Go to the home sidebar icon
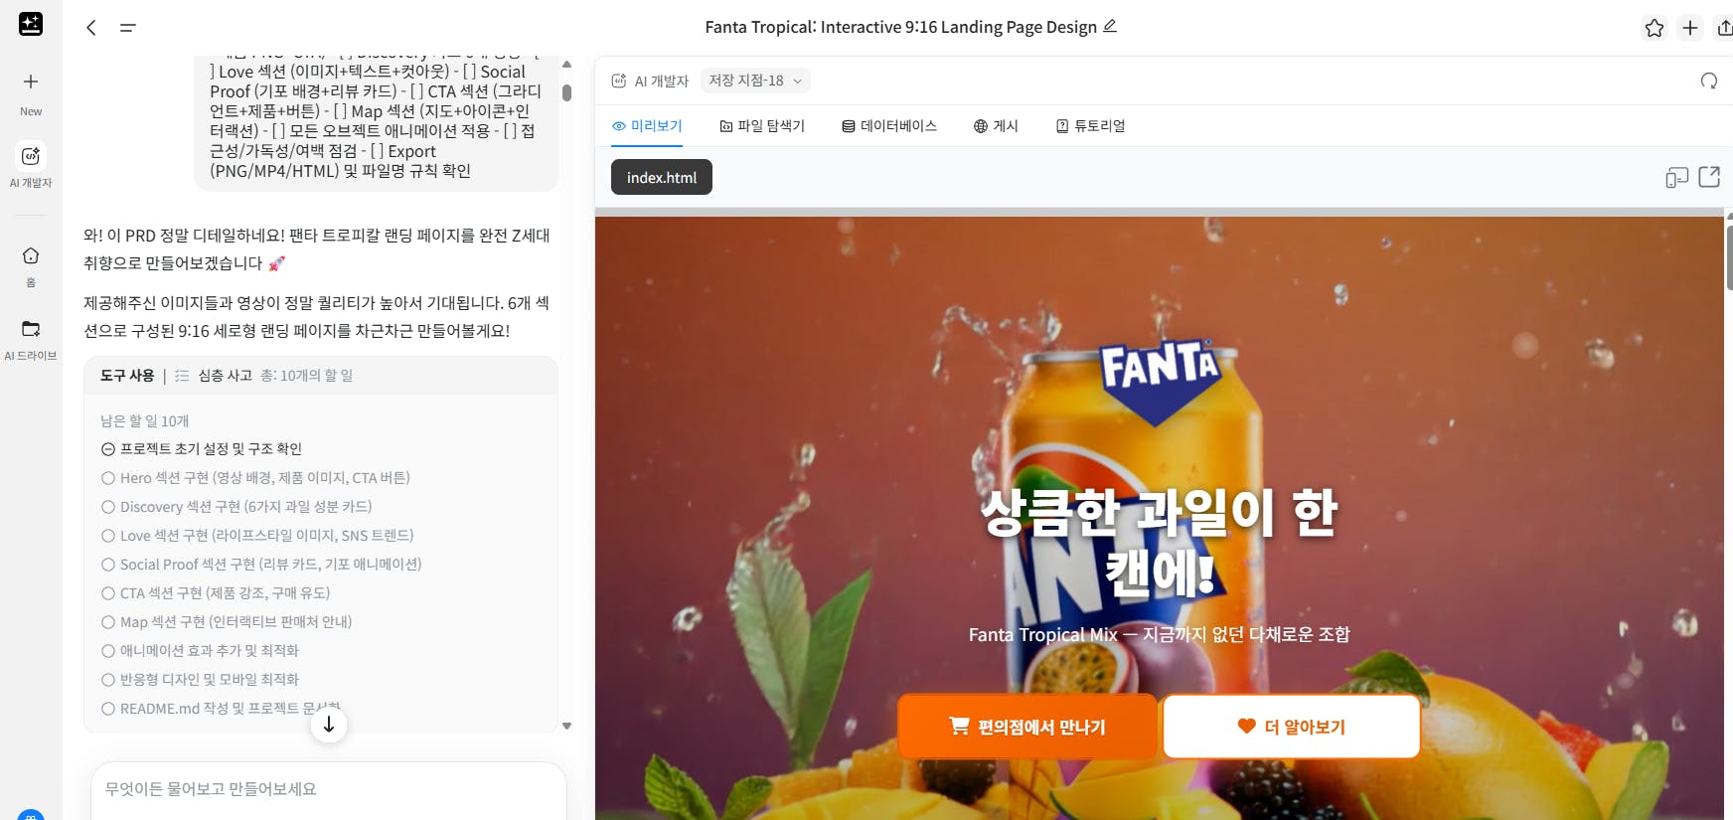 point(31,255)
